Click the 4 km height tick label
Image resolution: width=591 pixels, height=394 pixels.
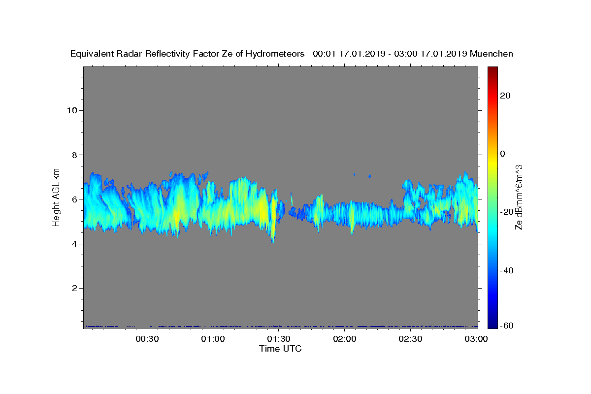(74, 244)
